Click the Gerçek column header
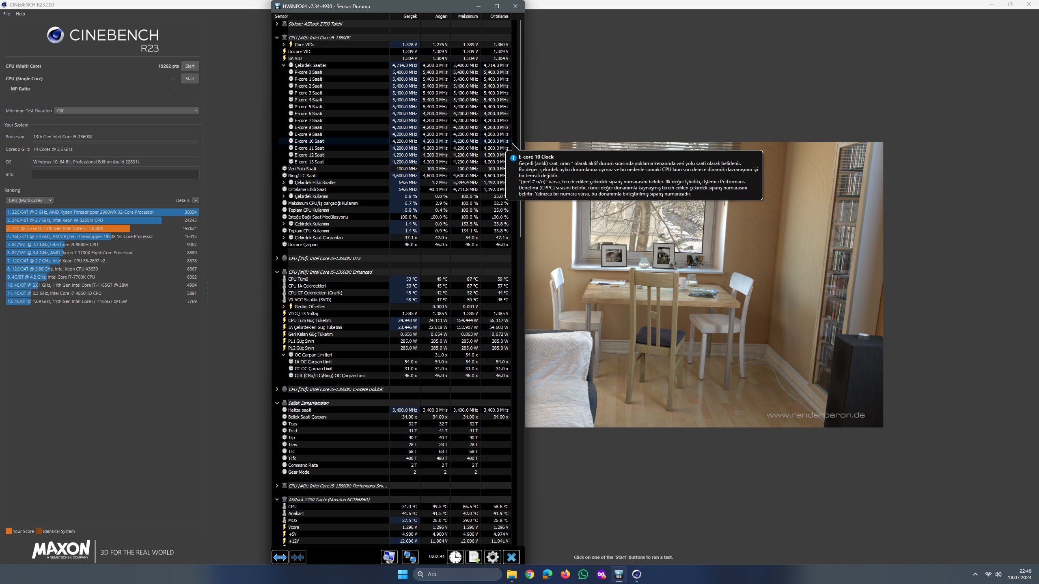1039x584 pixels. click(x=405, y=16)
